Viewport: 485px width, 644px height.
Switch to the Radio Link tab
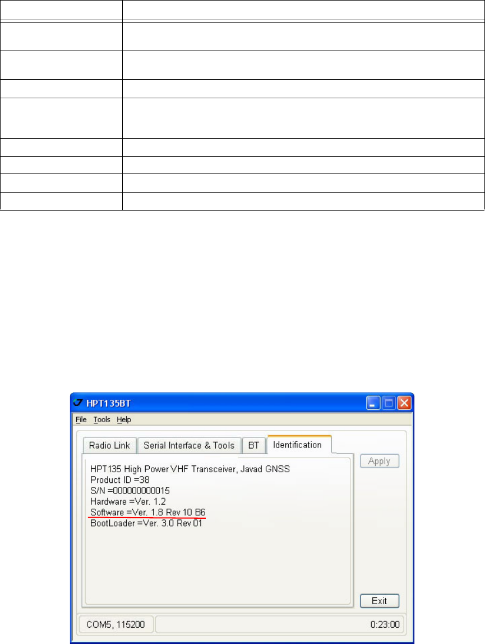pyautogui.click(x=109, y=445)
